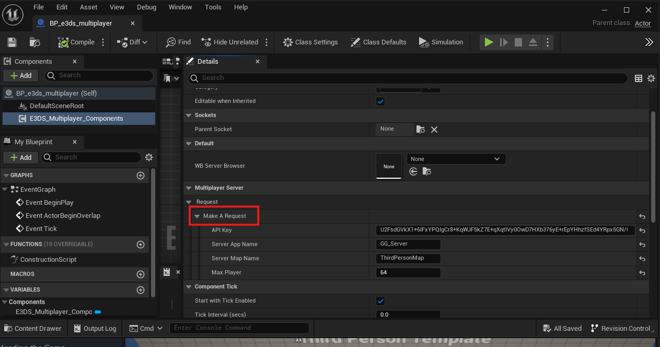660x347 pixels.
Task: Open WB Server Browser None dropdown
Action: tap(456, 159)
